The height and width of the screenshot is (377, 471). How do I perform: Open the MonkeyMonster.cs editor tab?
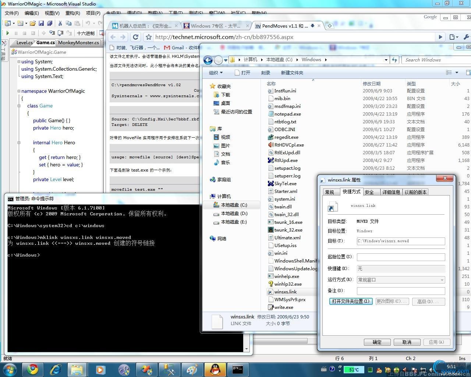point(78,42)
